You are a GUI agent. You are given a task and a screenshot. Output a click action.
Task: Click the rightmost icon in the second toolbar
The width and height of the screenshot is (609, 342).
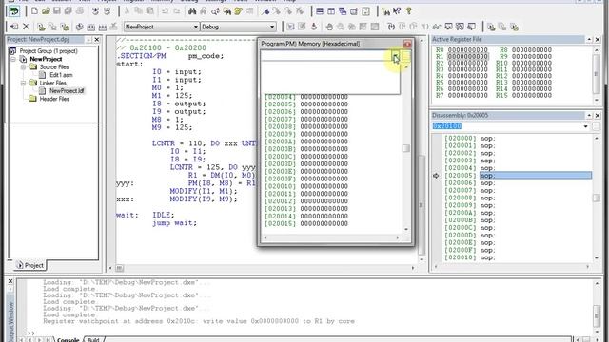pyautogui.click(x=514, y=27)
